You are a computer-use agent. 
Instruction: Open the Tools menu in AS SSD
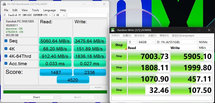[35, 10]
